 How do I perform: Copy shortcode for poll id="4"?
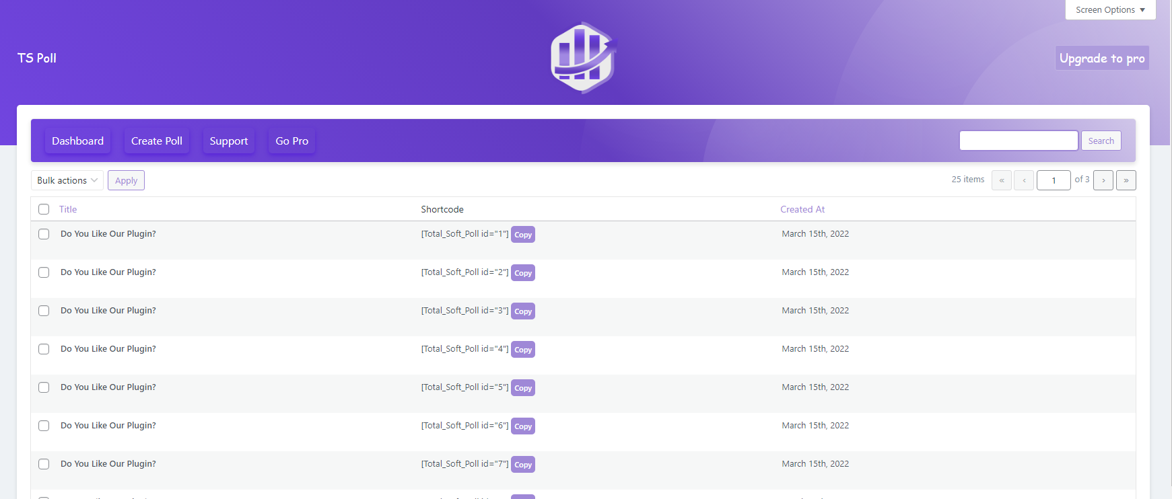coord(523,350)
